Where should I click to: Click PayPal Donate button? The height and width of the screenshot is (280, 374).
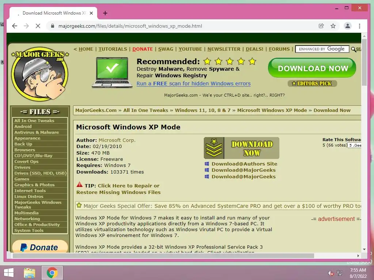tap(40, 246)
